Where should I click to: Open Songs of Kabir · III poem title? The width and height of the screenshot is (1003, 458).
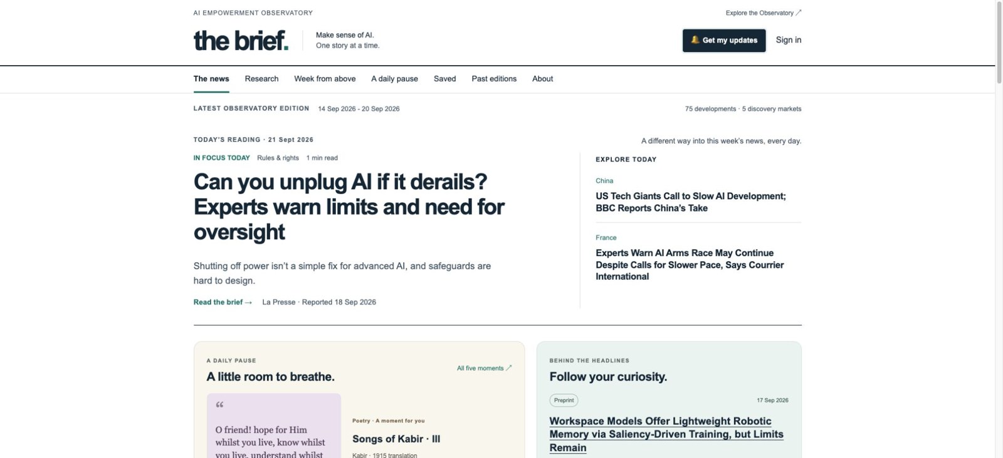(x=396, y=439)
